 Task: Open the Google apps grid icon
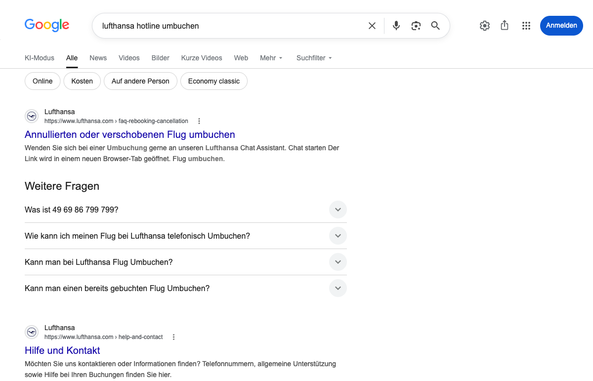[x=526, y=26]
